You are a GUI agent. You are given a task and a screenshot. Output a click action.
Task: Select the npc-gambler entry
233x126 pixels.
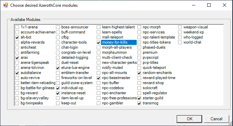tap(113, 103)
